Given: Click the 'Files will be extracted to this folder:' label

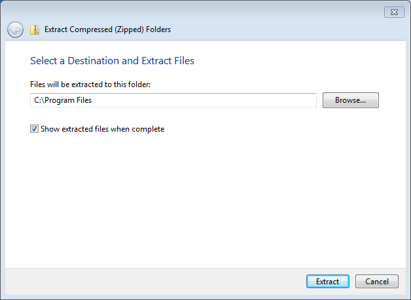Looking at the screenshot, I should point(90,84).
